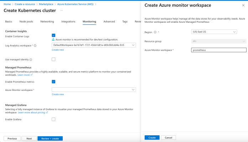Go to the Networking tab
The image size is (248, 142).
[x=47, y=22]
